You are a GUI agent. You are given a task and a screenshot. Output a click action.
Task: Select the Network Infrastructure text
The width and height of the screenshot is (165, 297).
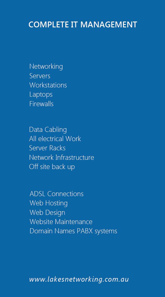61,157
